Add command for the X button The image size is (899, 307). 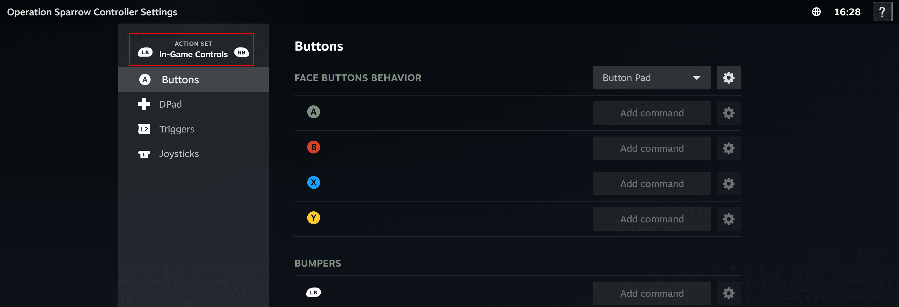(x=652, y=184)
